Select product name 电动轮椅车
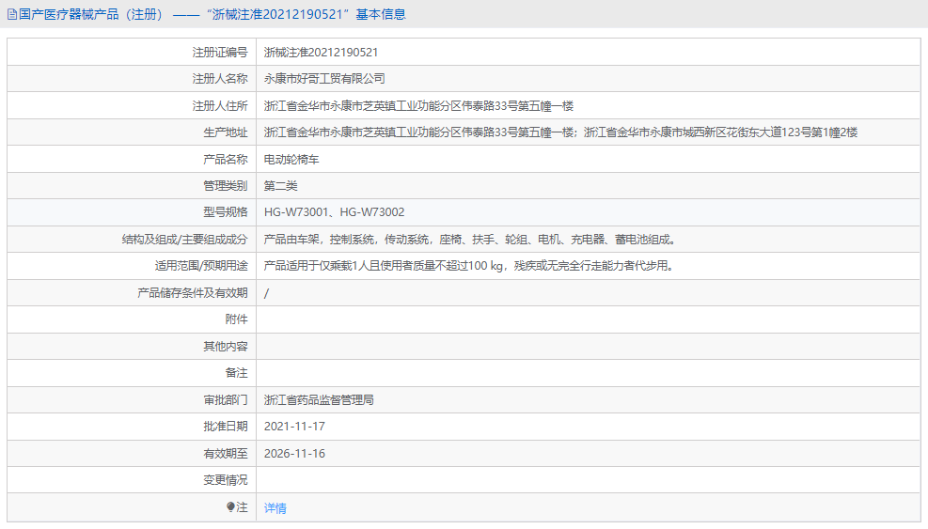928x529 pixels. 291,159
